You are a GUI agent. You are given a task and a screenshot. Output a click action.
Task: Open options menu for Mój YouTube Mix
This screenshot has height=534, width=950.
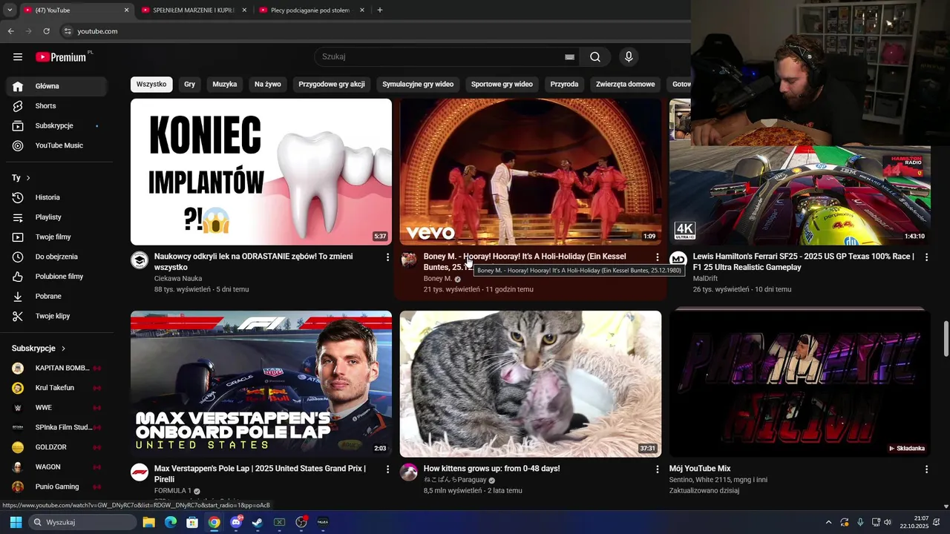point(926,469)
